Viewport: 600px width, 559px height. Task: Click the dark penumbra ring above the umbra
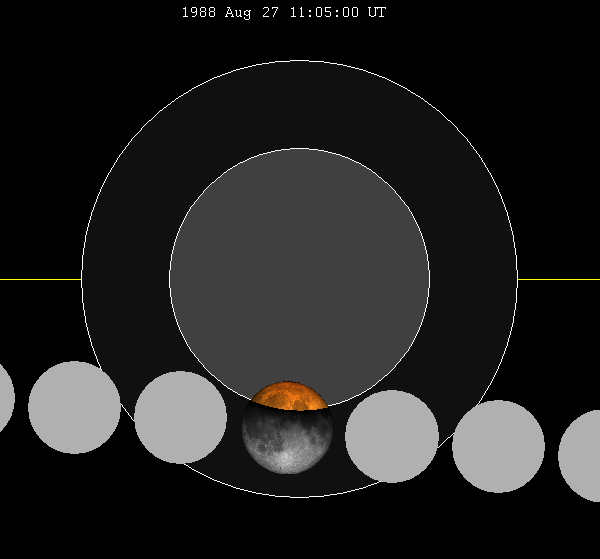point(300,105)
